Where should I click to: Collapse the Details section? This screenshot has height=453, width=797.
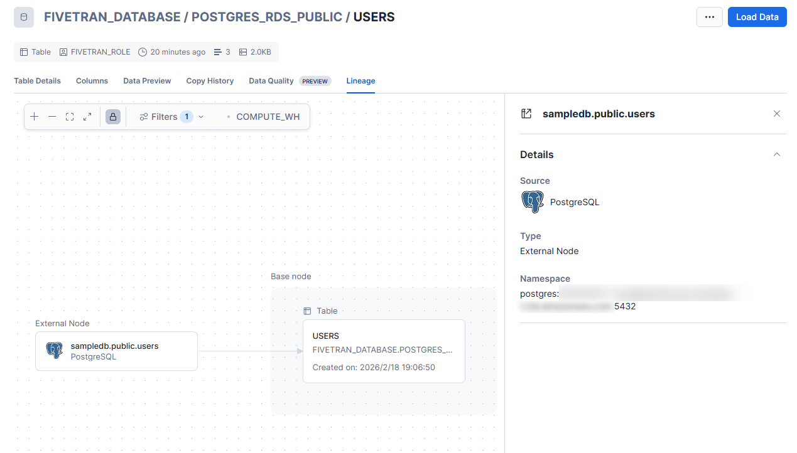[777, 154]
